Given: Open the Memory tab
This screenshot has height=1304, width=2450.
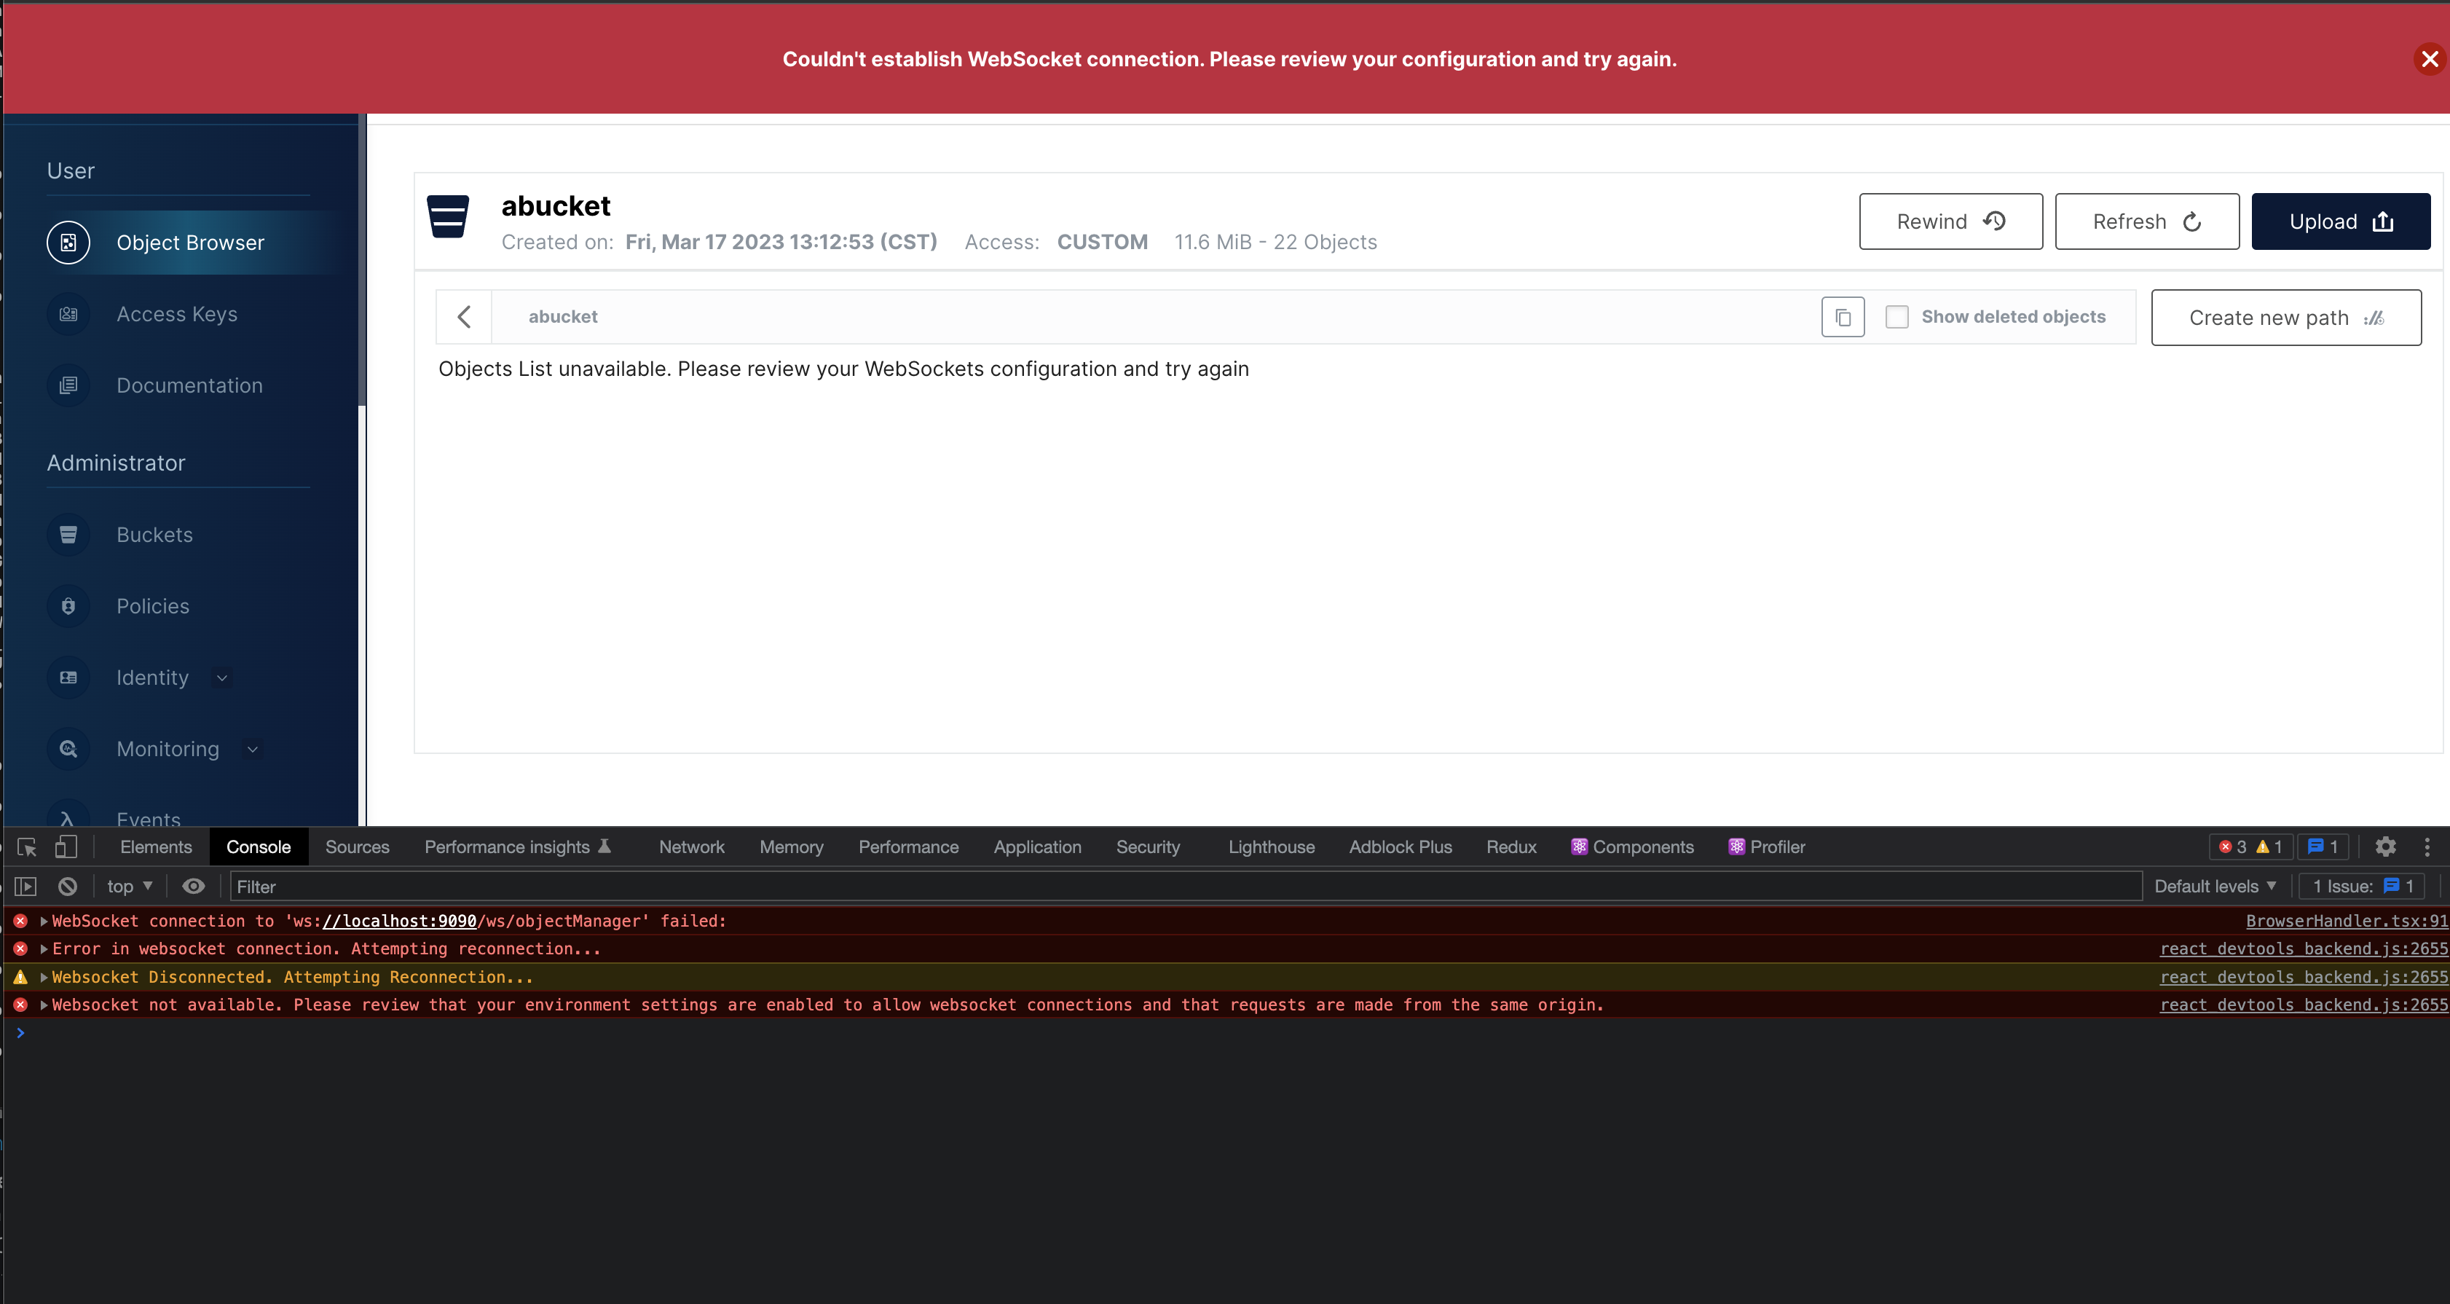Looking at the screenshot, I should coord(792,847).
